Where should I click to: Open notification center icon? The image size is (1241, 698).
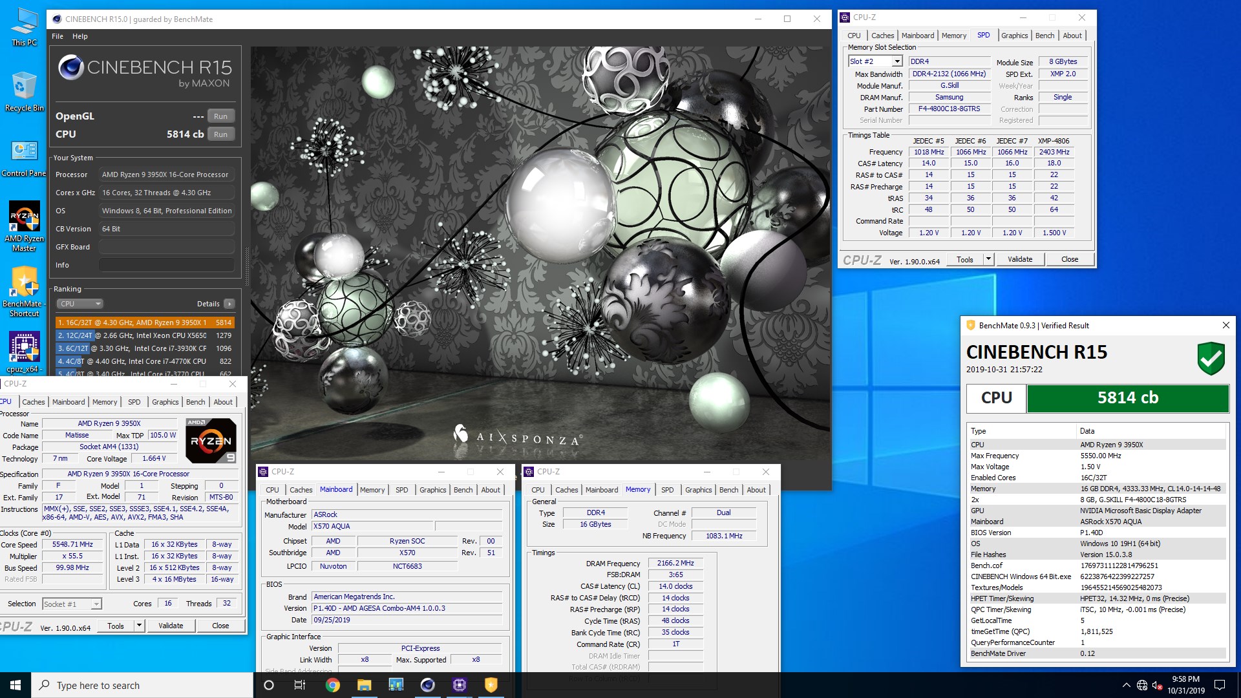tap(1220, 685)
